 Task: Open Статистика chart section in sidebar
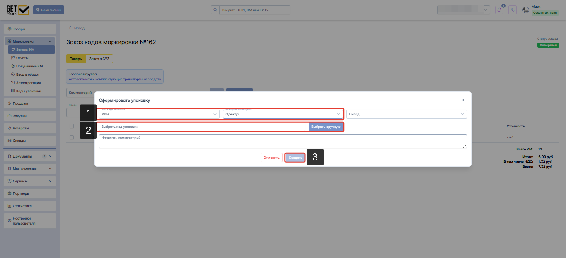[30, 206]
